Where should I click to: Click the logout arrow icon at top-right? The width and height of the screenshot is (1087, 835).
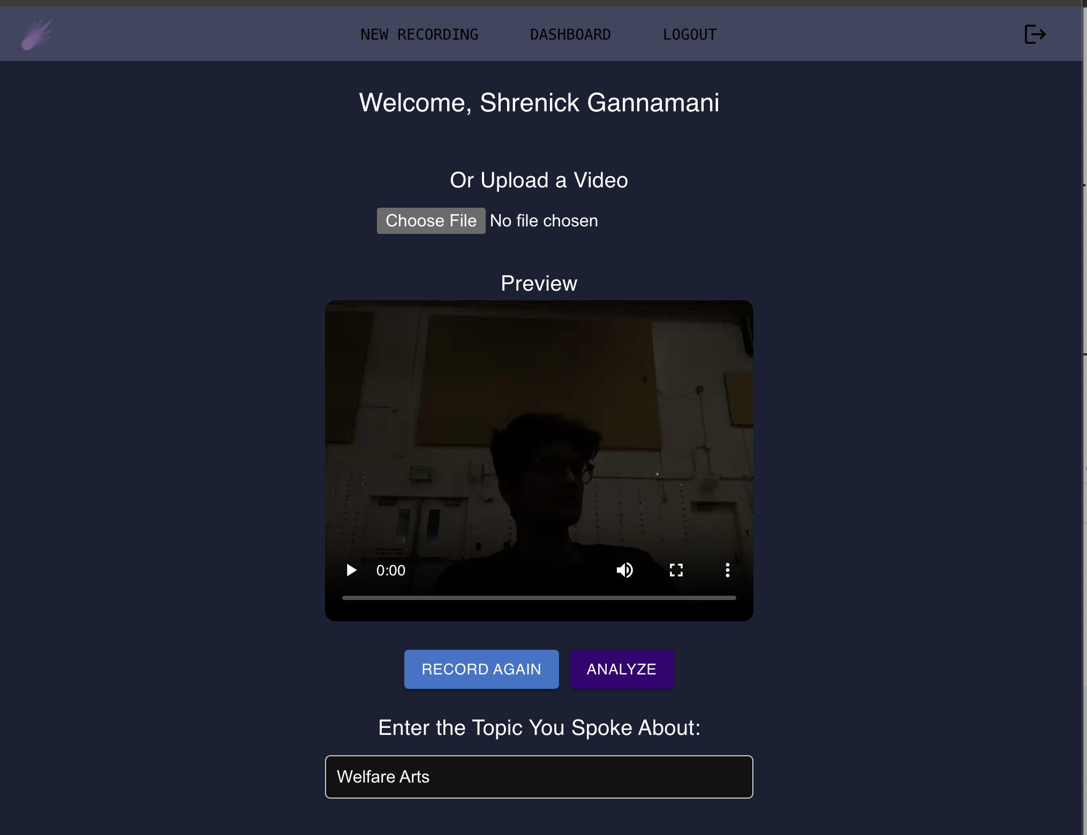coord(1035,34)
